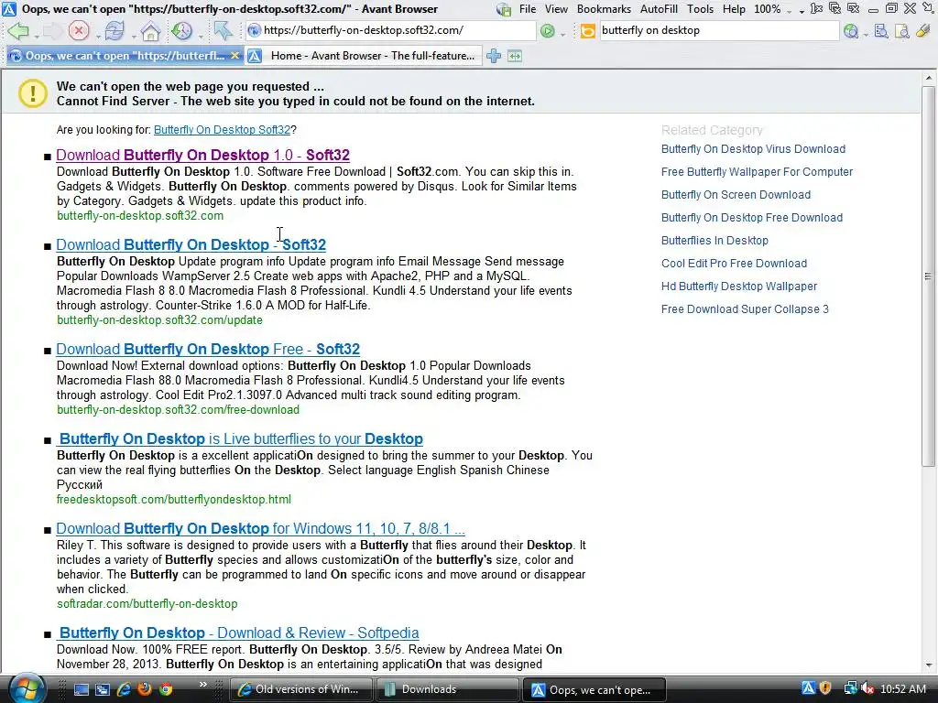Open 'Butterfly On Desktop Virus Download' related link

(x=753, y=149)
